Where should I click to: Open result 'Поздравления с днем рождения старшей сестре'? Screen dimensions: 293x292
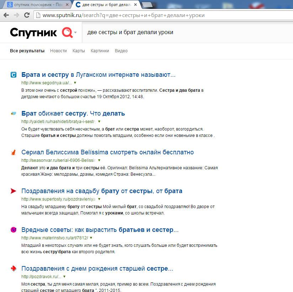[x=97, y=269]
